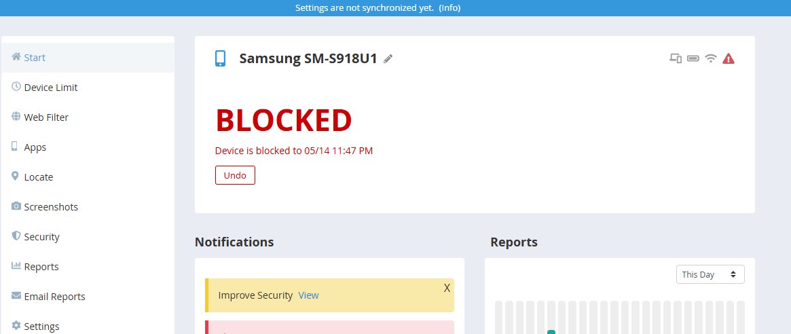Open the Settings sidebar item

88,326
